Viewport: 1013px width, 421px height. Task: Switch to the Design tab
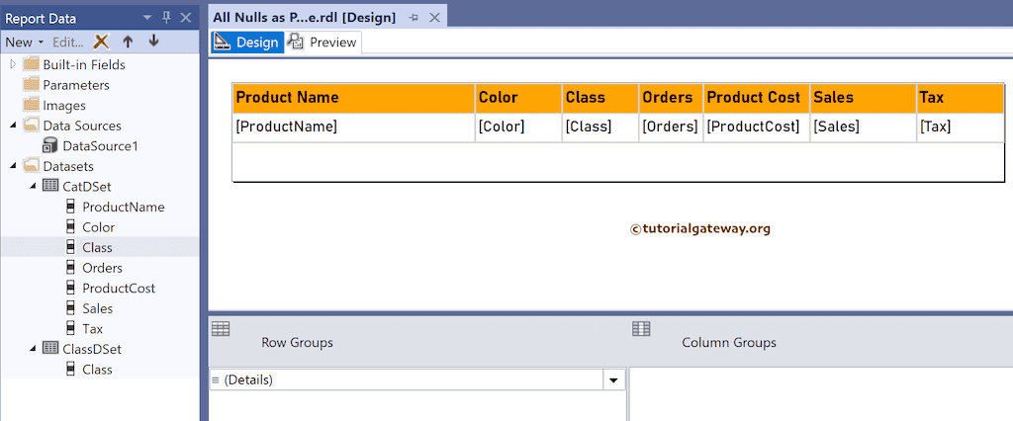[247, 42]
